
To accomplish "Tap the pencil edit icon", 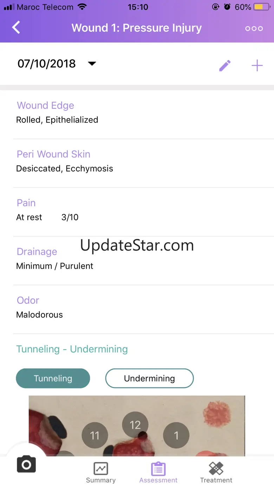I will [225, 65].
